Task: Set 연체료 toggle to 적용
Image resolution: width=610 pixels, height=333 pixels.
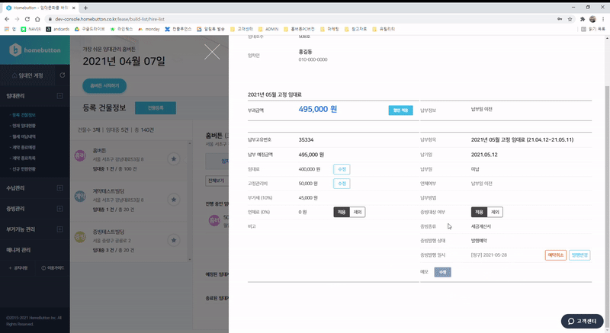Action: pyautogui.click(x=342, y=212)
